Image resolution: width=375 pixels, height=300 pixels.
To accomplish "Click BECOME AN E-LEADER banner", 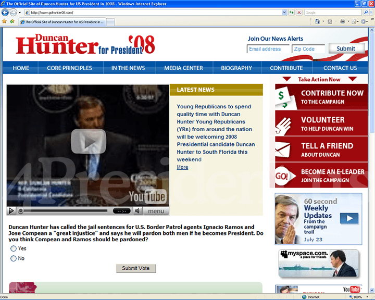I will pyautogui.click(x=321, y=176).
